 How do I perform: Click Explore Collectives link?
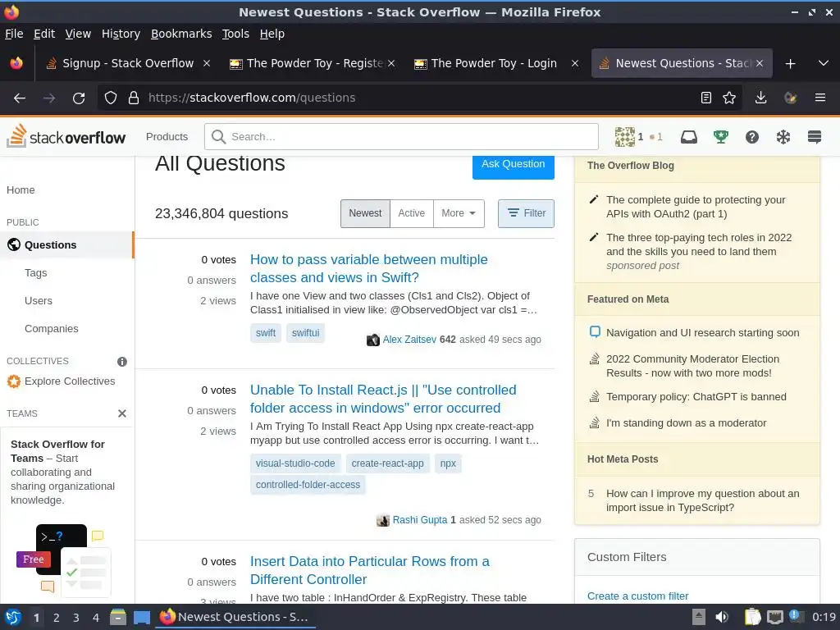[70, 381]
